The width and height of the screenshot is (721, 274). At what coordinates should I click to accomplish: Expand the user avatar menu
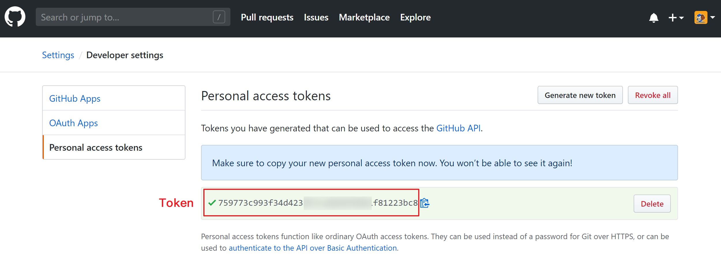pos(705,18)
